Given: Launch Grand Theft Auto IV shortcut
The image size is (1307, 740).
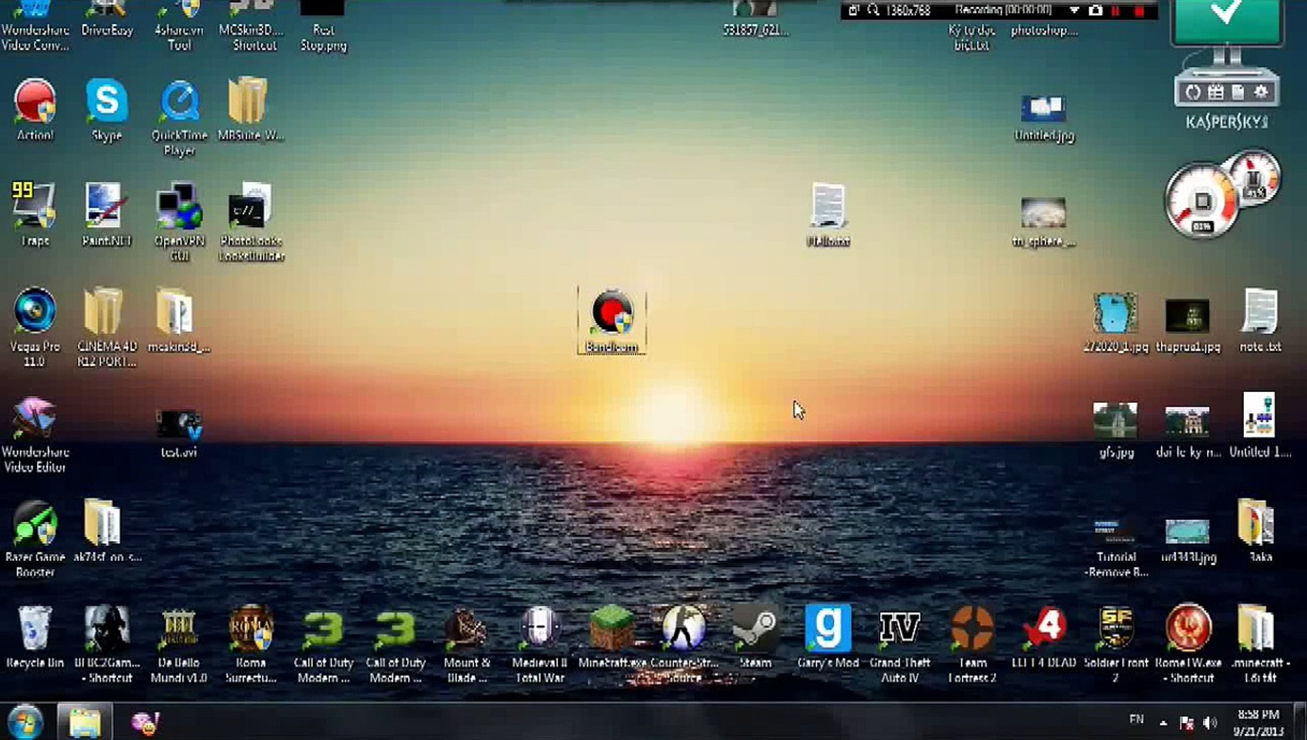Looking at the screenshot, I should [x=899, y=644].
